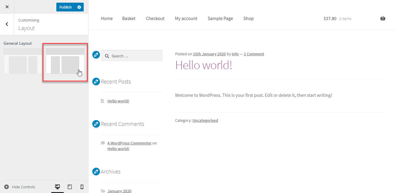Open the Basket menu item
The width and height of the screenshot is (396, 193).
coord(129,19)
